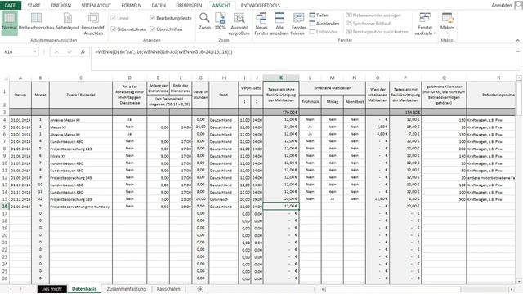
Task: Add a new sheet with plus icon
Action: (200, 289)
